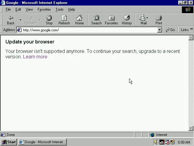
Task: Click the Update your browser heading
Action: pyautogui.click(x=30, y=42)
